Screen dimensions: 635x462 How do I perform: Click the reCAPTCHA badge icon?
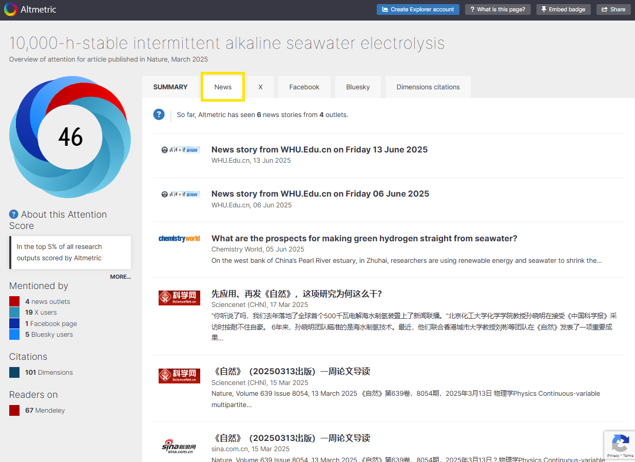tap(620, 444)
